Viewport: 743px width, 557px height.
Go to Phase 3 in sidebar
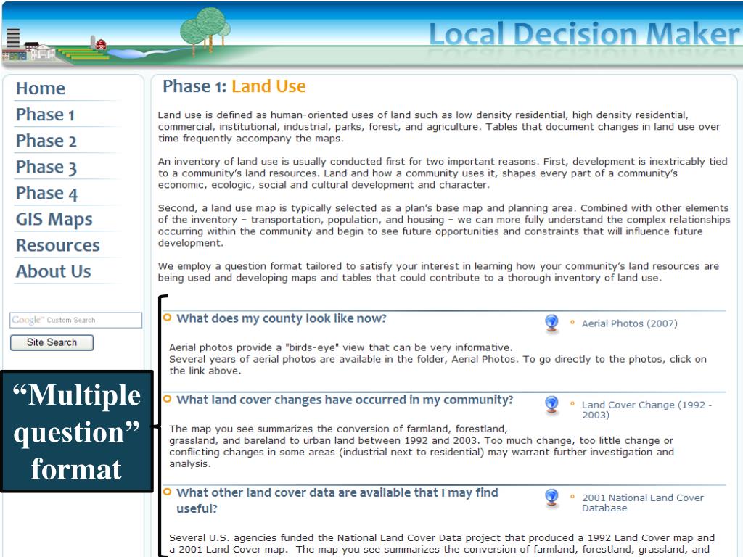(46, 168)
